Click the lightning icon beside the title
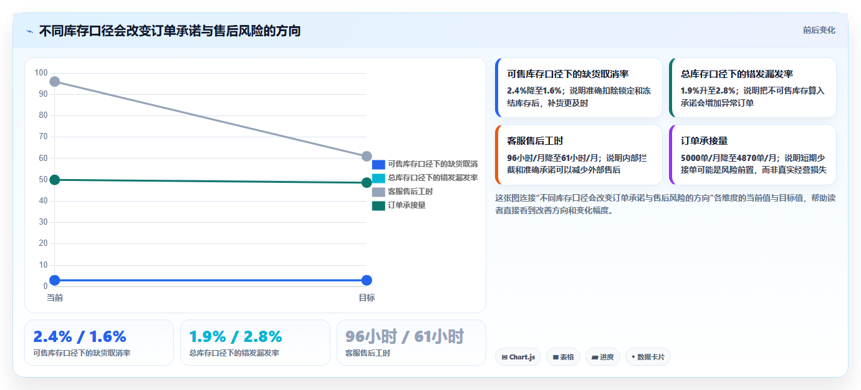The height and width of the screenshot is (390, 861). coord(30,31)
